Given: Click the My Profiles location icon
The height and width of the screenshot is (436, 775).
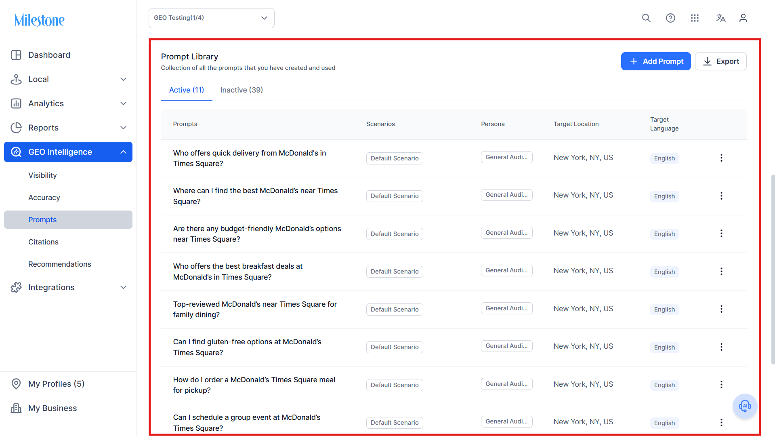Looking at the screenshot, I should pyautogui.click(x=16, y=384).
